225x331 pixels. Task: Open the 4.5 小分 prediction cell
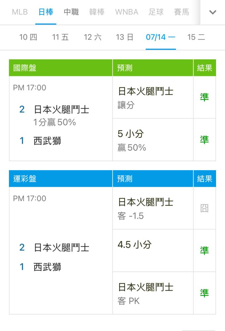[x=153, y=251]
